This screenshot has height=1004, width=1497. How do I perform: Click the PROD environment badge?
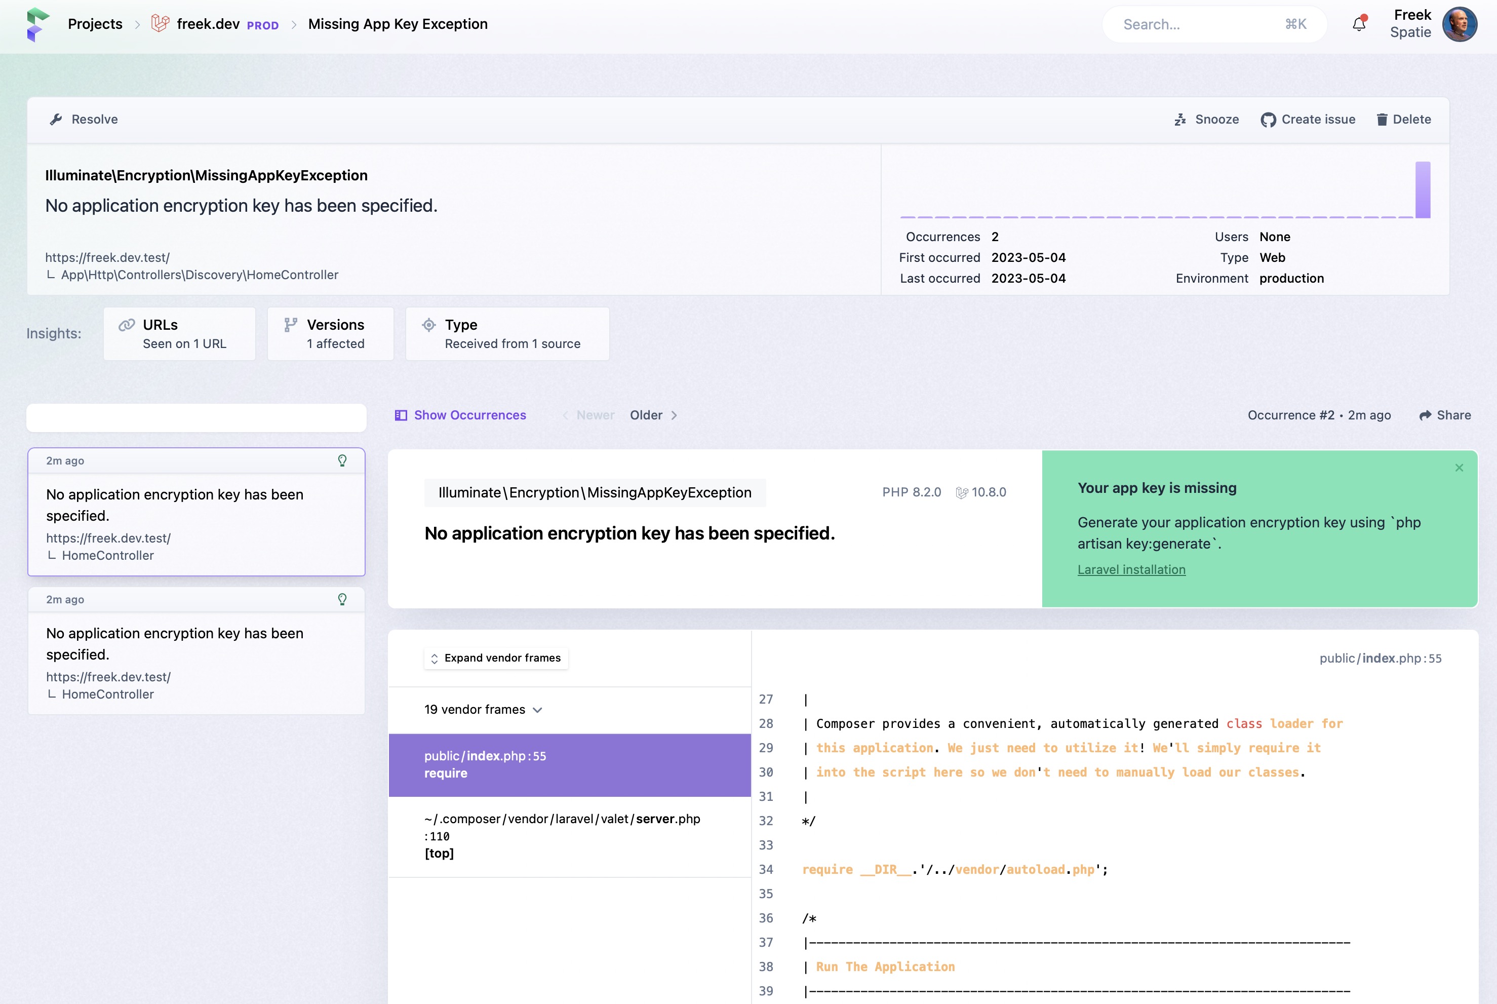click(262, 26)
